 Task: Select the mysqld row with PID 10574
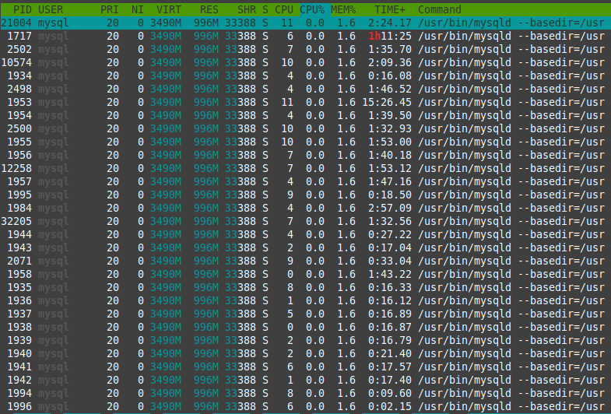(x=17, y=62)
